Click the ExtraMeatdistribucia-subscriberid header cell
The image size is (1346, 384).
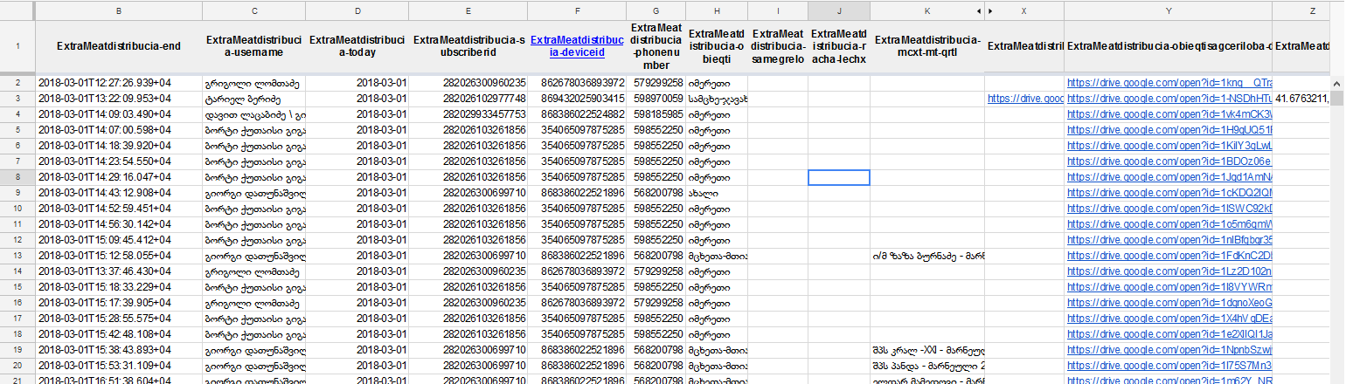pos(469,47)
